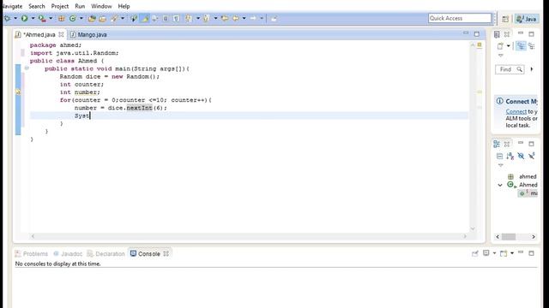Screen dimensions: 549x308
Task: Click the Open Task toolbar icon
Action: [102, 18]
